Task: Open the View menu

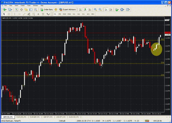Action: click(x=11, y=5)
